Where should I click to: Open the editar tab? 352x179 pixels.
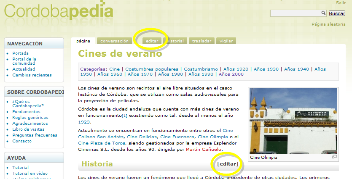coord(152,41)
